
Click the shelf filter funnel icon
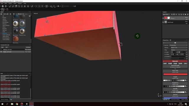point(14,14)
